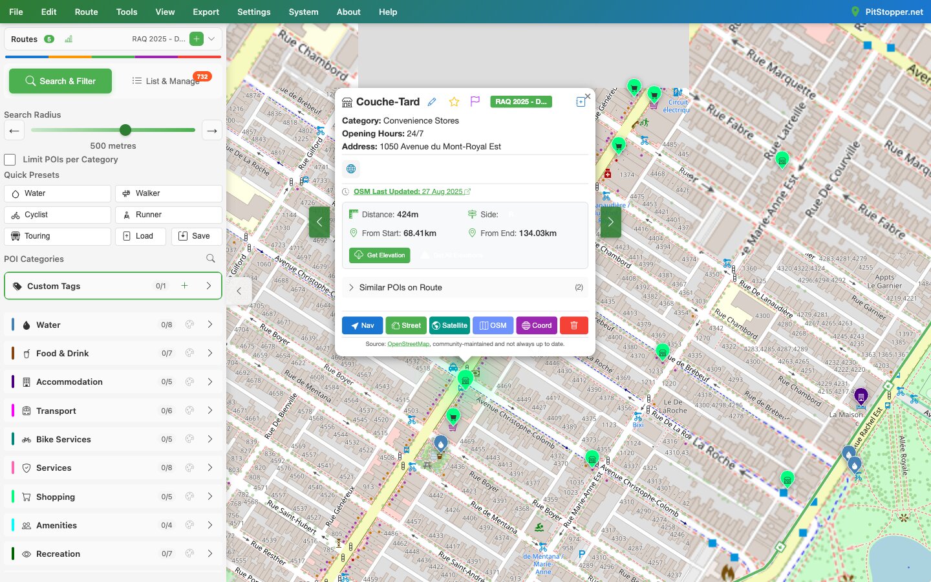
Task: Click the Get Elevation button
Action: pos(380,255)
